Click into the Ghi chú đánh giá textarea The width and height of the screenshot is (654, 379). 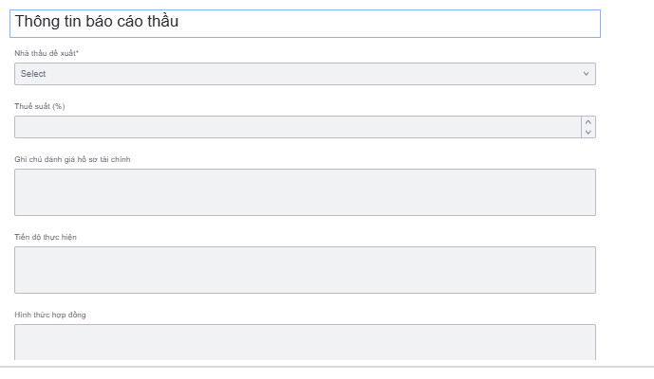coord(305,192)
